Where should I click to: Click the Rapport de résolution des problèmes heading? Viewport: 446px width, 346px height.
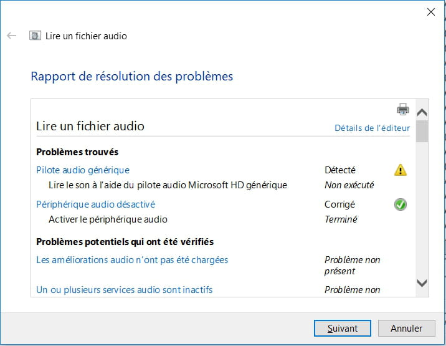click(x=131, y=77)
